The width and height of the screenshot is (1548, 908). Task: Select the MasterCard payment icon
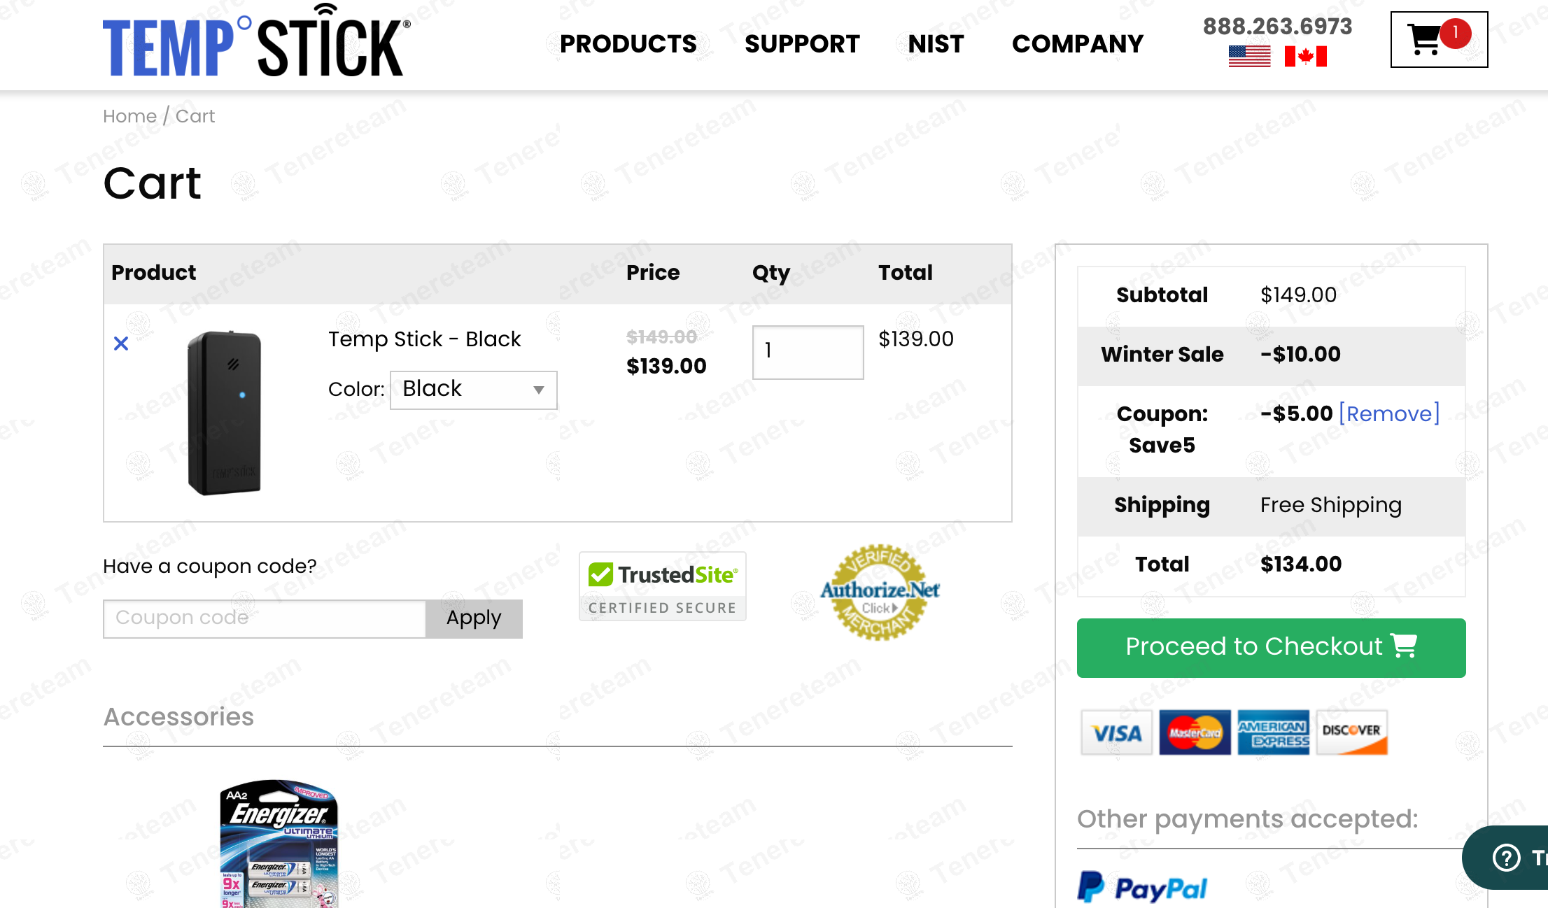[1195, 732]
